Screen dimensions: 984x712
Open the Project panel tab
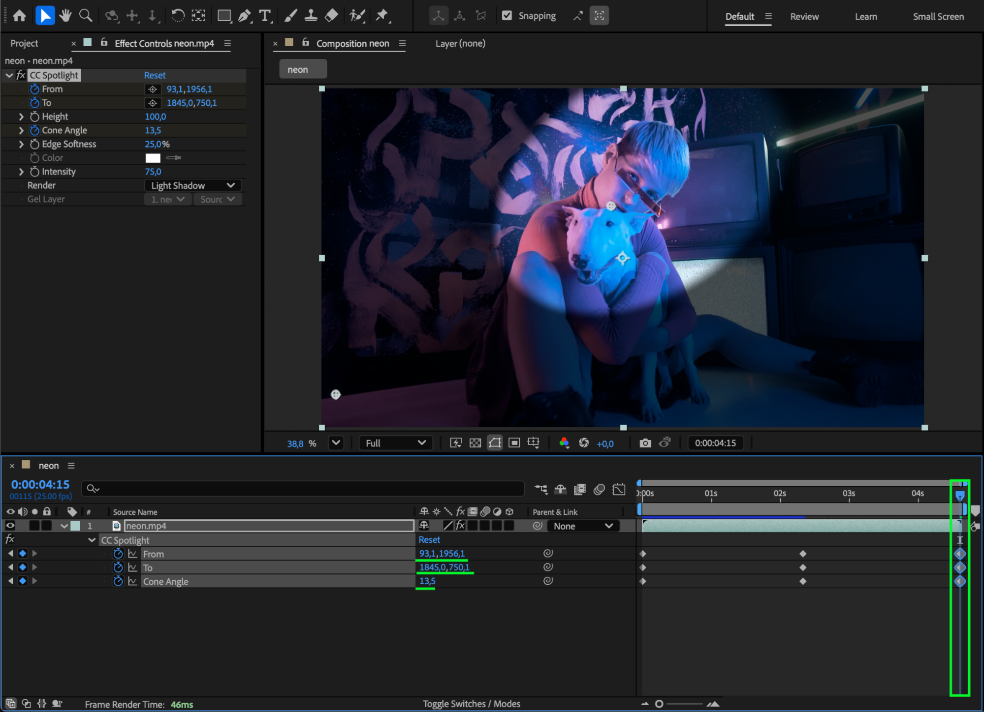click(24, 43)
